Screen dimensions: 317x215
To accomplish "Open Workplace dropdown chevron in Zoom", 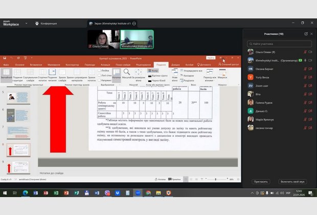I will tap(26, 23).
